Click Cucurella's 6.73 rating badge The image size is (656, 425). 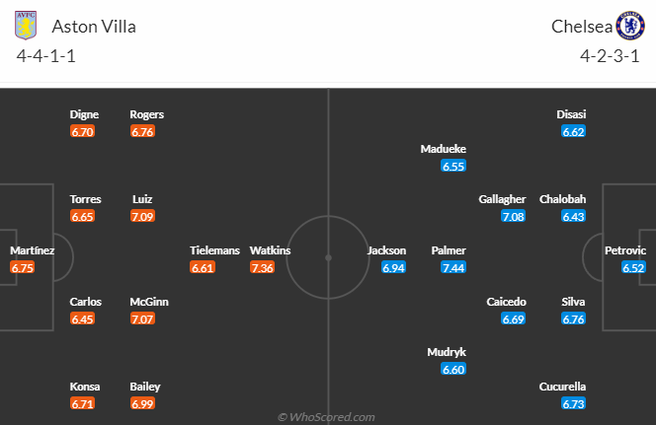(573, 404)
